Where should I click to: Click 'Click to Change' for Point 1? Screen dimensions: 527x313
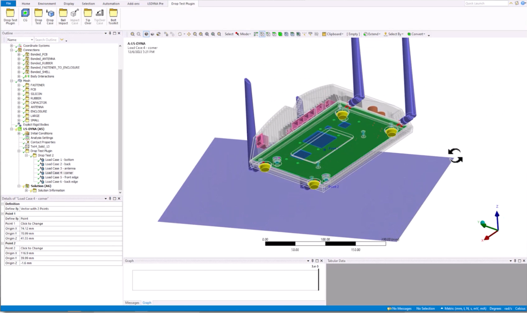(x=71, y=224)
